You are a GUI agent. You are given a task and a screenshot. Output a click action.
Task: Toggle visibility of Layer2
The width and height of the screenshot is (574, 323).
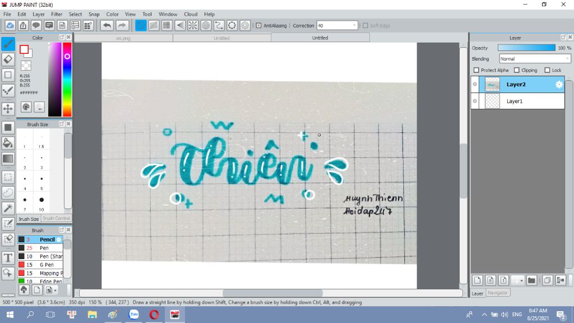[475, 85]
